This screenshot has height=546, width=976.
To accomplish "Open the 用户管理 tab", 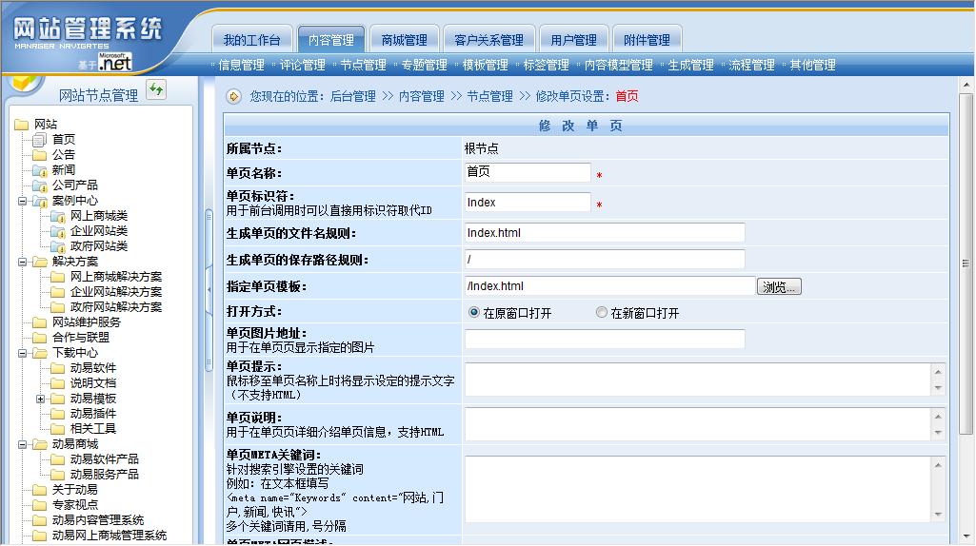I will click(573, 40).
